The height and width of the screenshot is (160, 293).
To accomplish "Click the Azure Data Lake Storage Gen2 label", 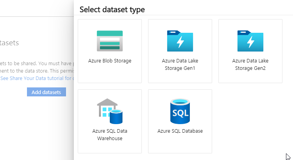I will [x=250, y=64].
